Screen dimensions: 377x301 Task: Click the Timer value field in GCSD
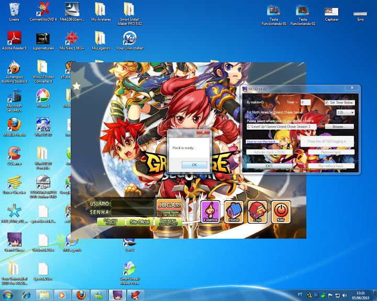click(x=305, y=102)
